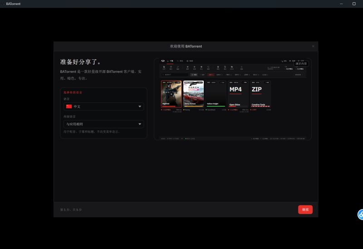Click the Nightfall card in preview

172,94
